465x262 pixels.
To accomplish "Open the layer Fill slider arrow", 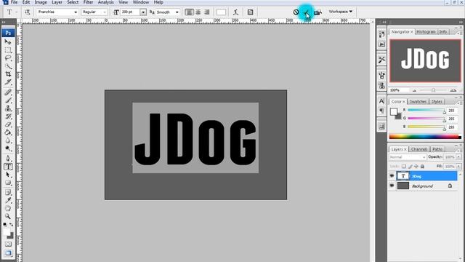I will (x=458, y=167).
